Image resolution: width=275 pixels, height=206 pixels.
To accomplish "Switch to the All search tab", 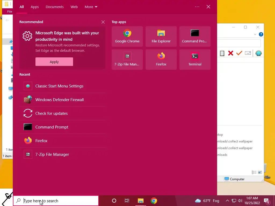I will click(x=21, y=7).
